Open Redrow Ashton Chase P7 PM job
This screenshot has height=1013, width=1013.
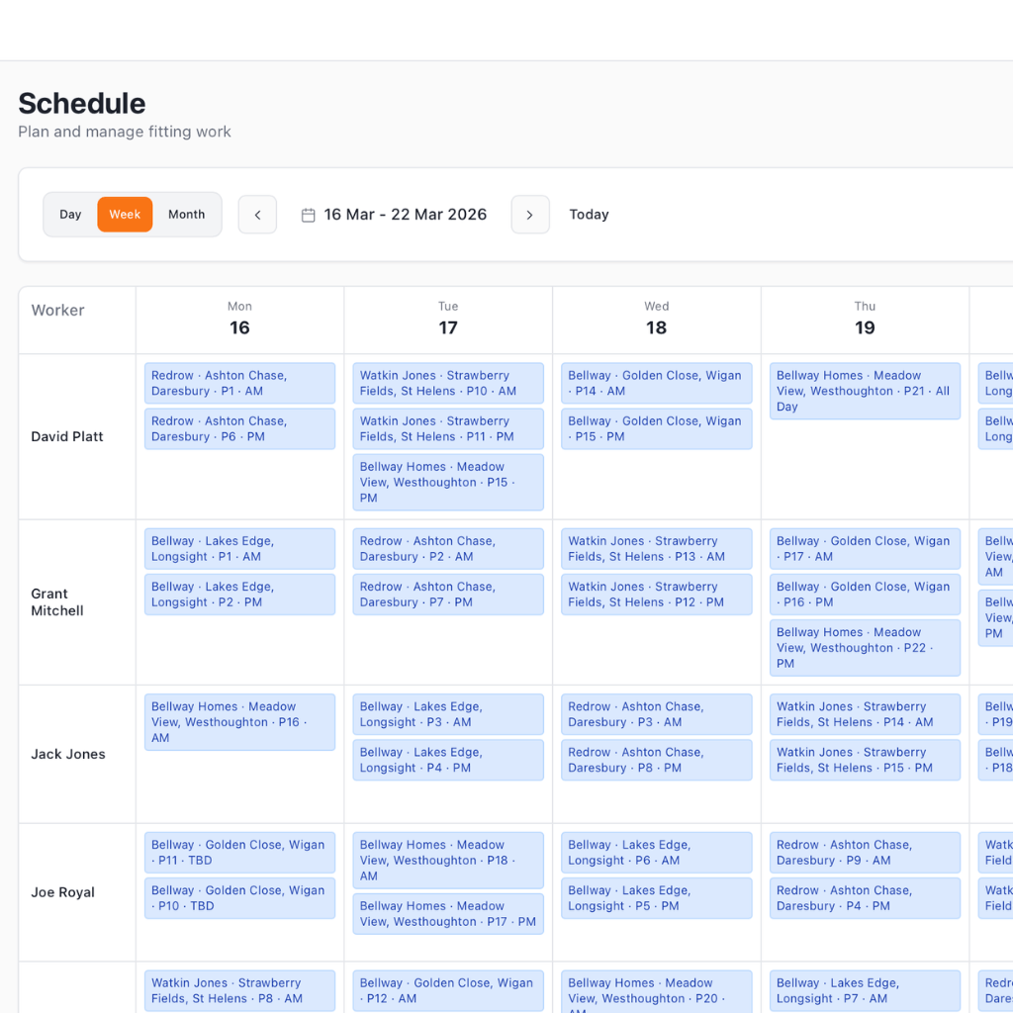click(x=448, y=595)
